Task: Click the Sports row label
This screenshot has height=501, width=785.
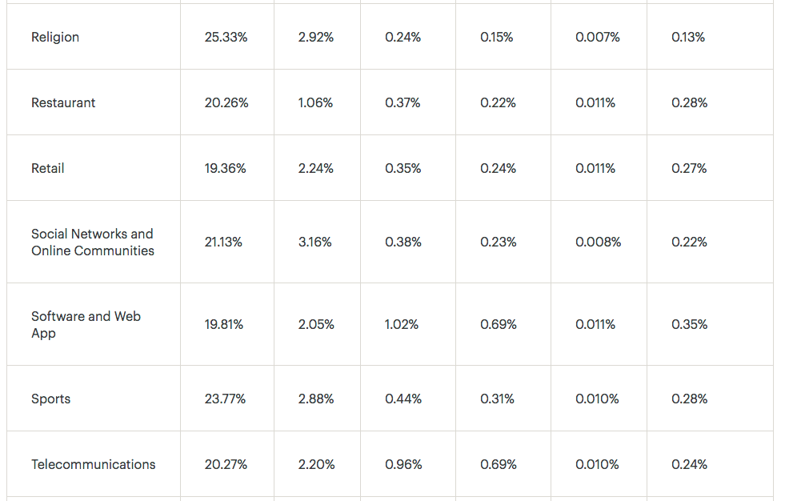Action: click(50, 399)
